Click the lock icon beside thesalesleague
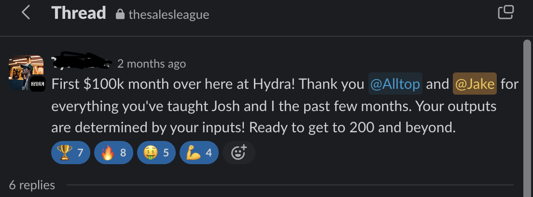The height and width of the screenshot is (197, 533). point(120,15)
